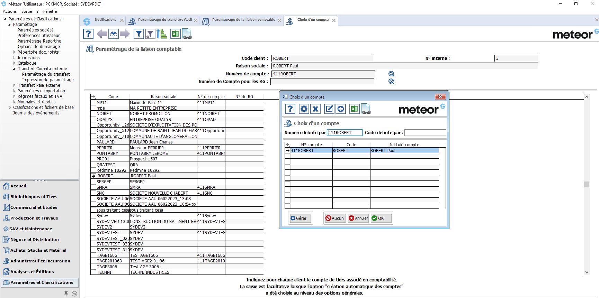Open the Fenêtre menu
The width and height of the screenshot is (599, 298).
click(50, 11)
